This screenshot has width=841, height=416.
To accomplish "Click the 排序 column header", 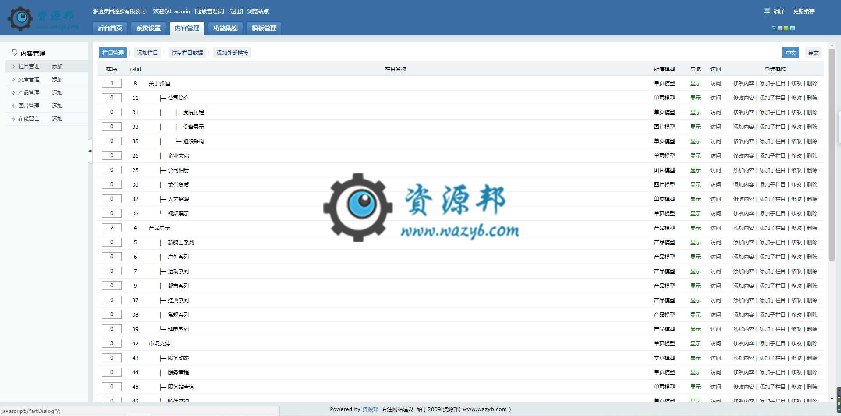I will [x=112, y=69].
